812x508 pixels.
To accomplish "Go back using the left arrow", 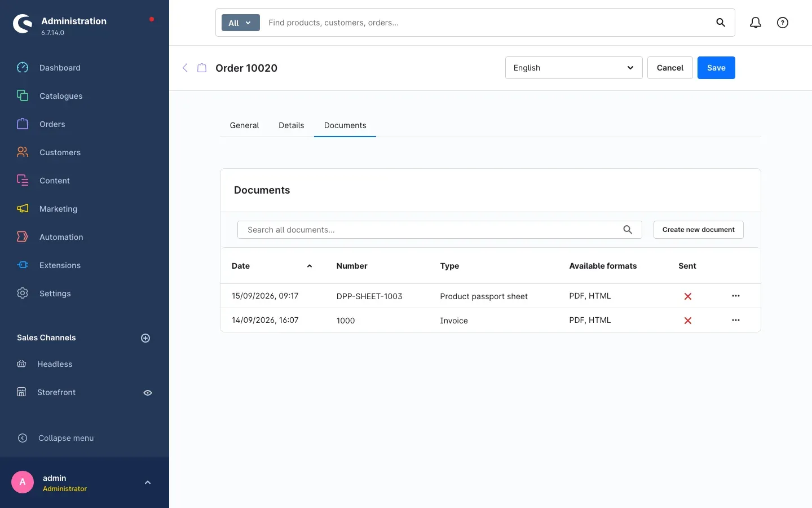I will [x=185, y=68].
